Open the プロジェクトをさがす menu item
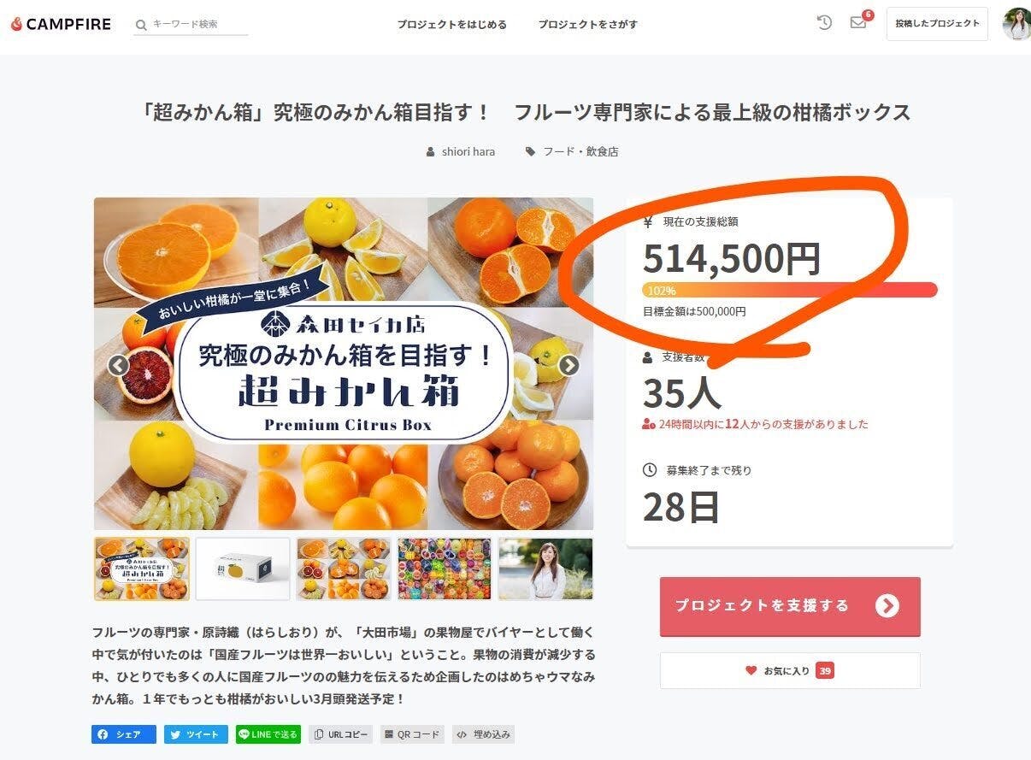Image resolution: width=1031 pixels, height=760 pixels. tap(588, 25)
